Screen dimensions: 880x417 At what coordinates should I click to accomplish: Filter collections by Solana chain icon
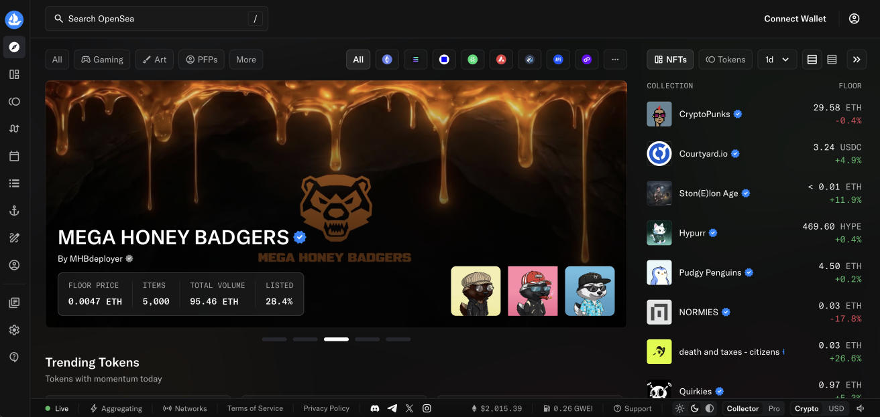pyautogui.click(x=415, y=60)
